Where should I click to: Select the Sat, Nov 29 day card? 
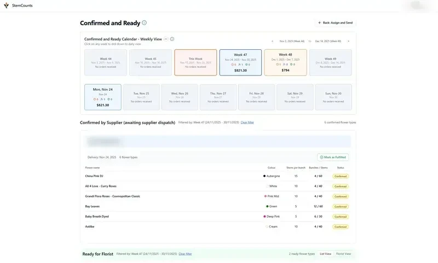(295, 97)
